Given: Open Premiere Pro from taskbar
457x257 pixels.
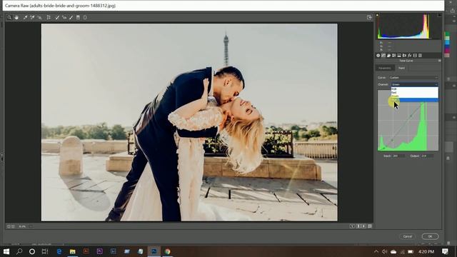Looking at the screenshot, I should coord(100,251).
